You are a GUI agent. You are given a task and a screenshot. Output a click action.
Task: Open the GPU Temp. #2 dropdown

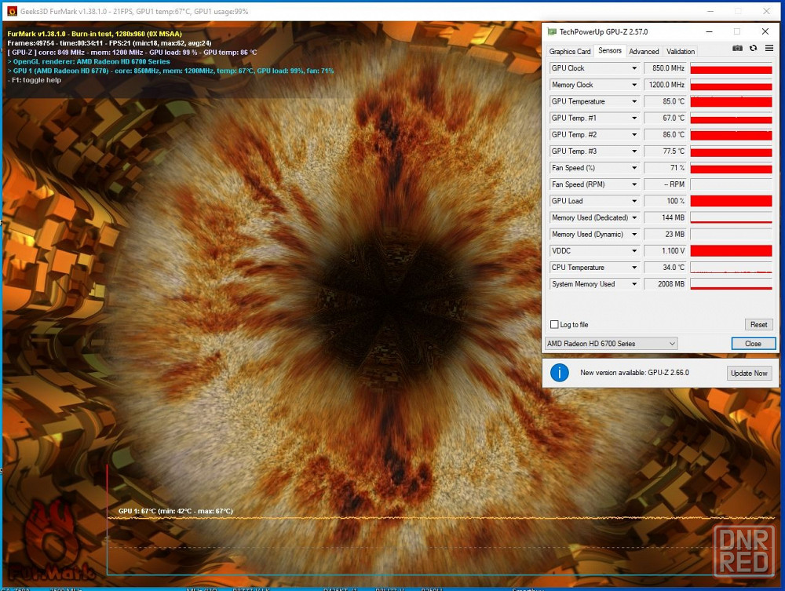pyautogui.click(x=634, y=134)
